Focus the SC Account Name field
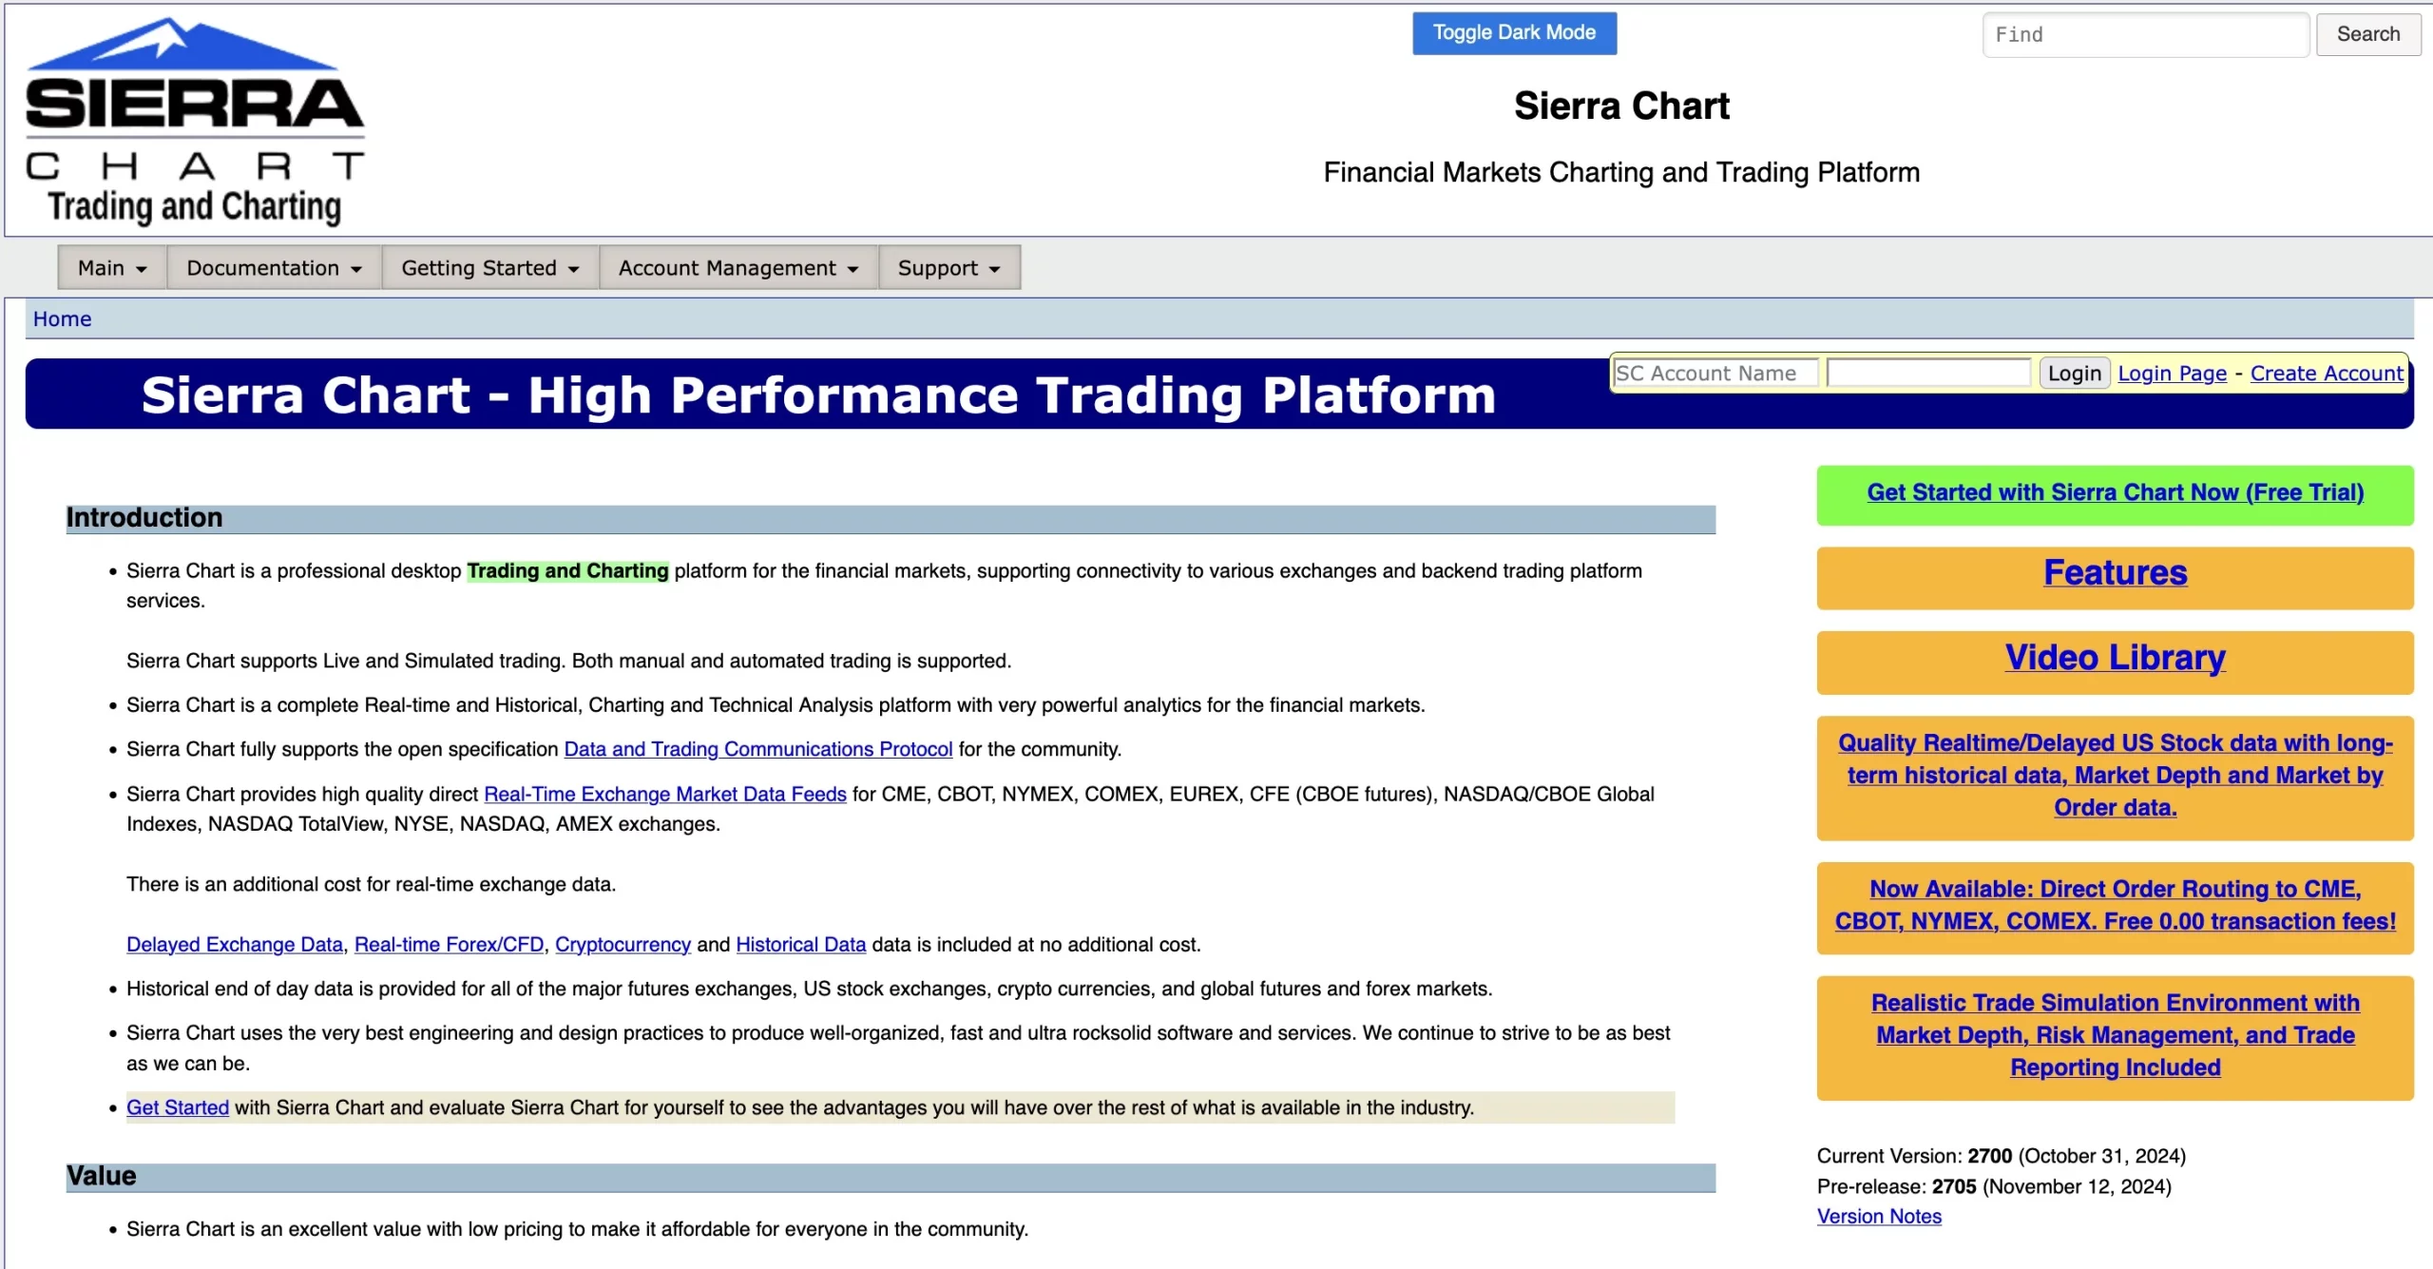 pyautogui.click(x=1715, y=374)
